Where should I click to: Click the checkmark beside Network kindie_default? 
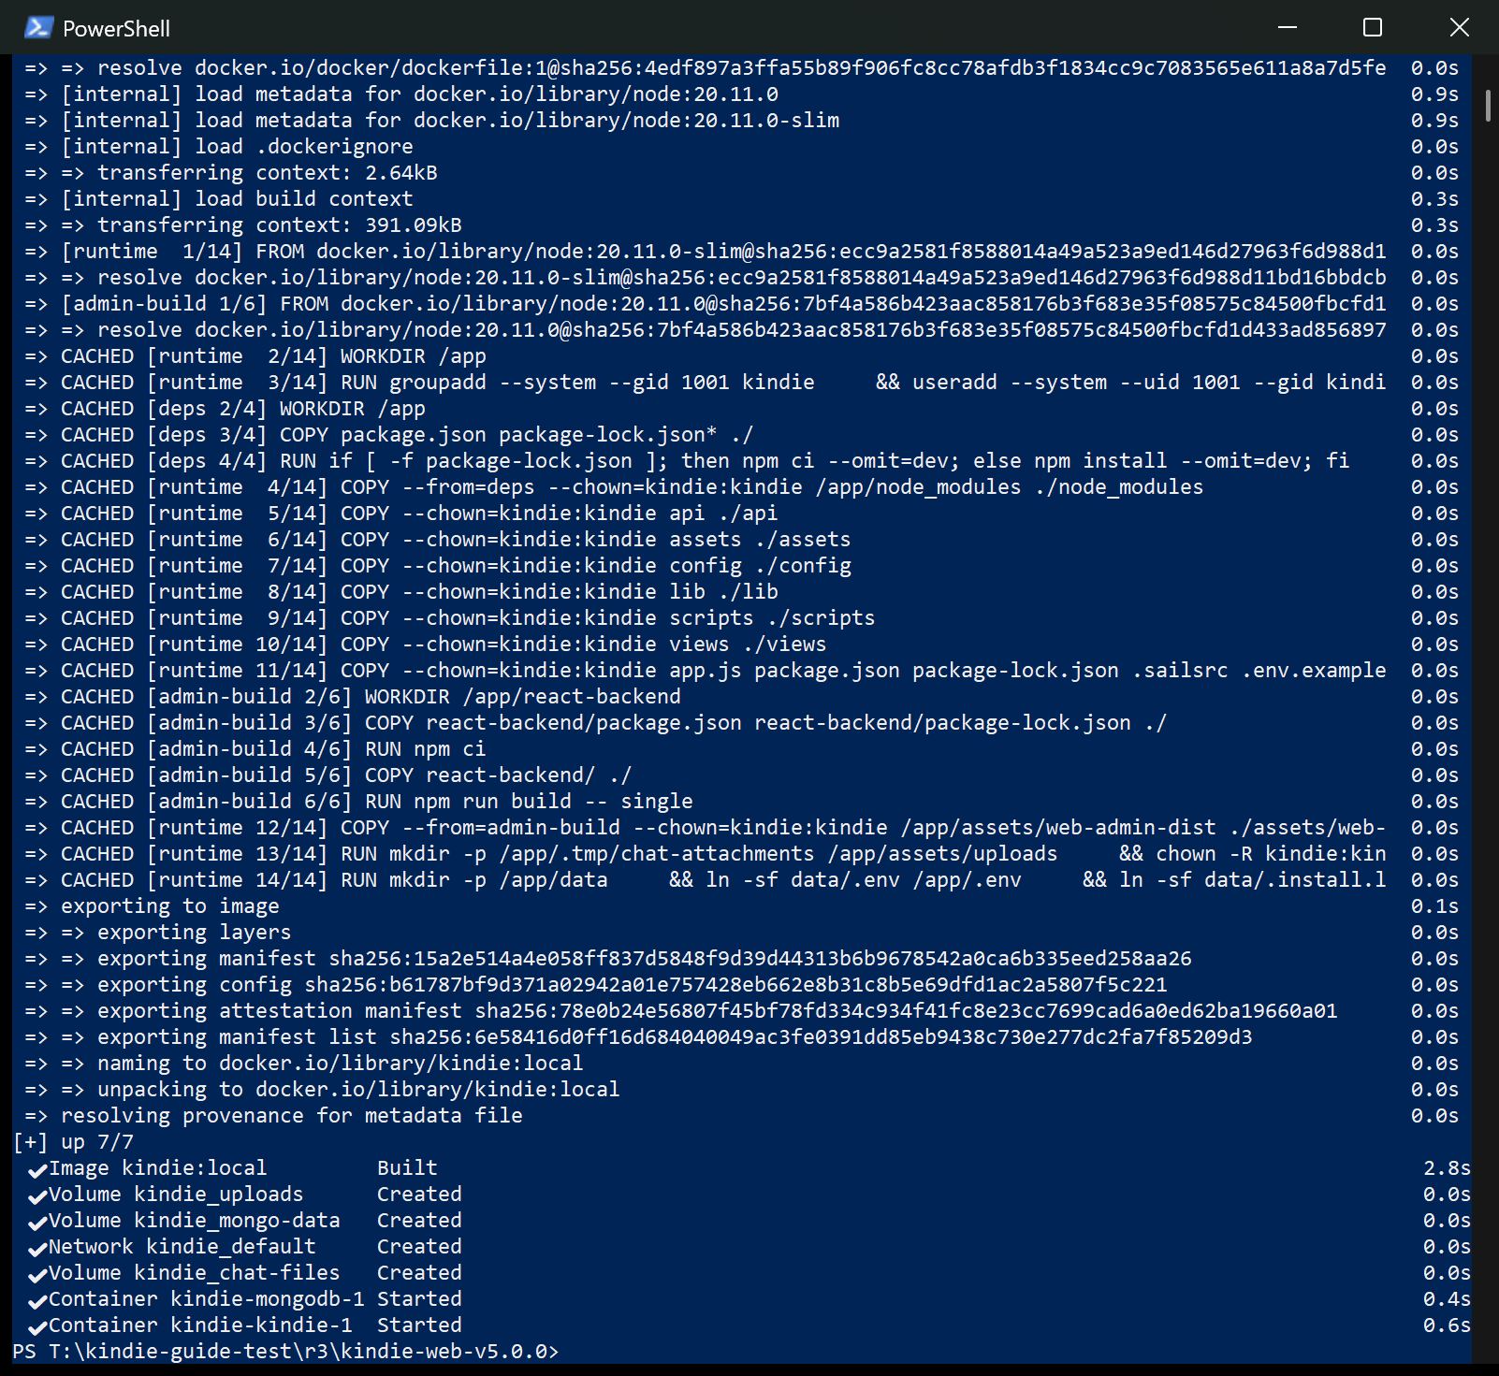(x=37, y=1248)
